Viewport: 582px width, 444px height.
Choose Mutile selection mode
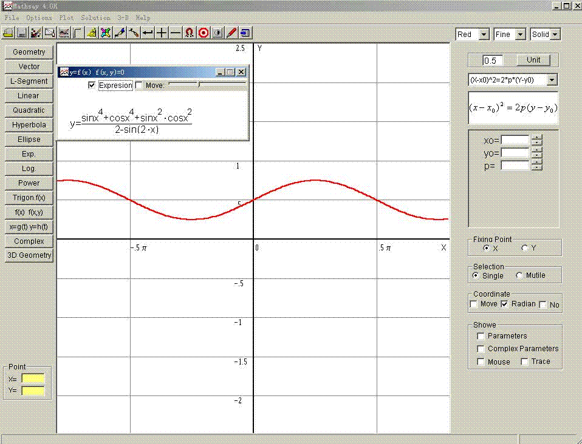point(519,275)
